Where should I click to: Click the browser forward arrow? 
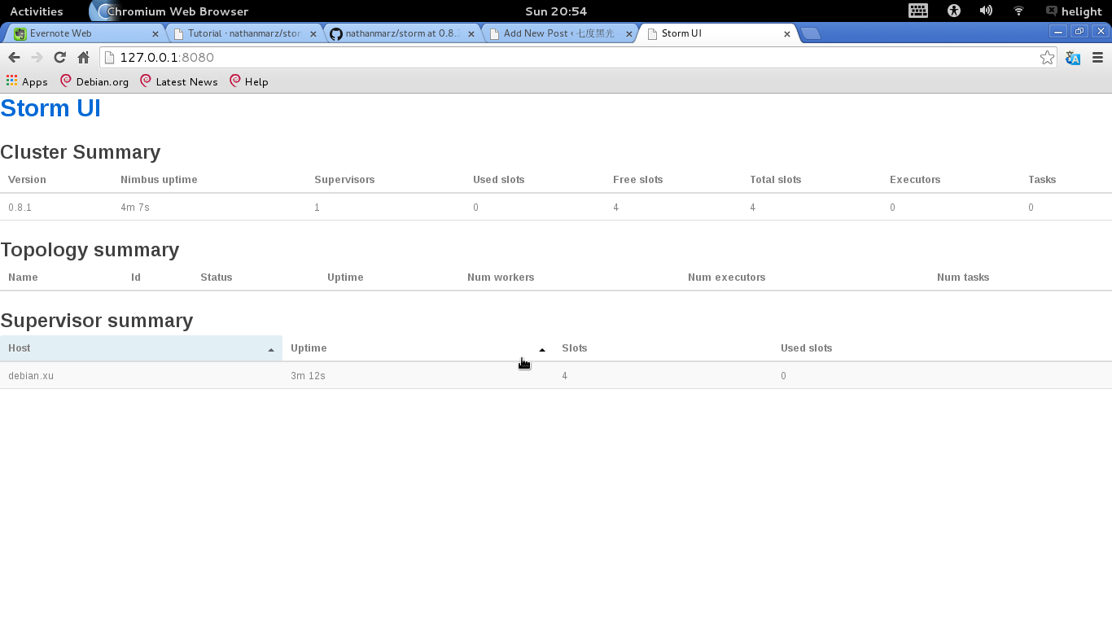[x=37, y=58]
